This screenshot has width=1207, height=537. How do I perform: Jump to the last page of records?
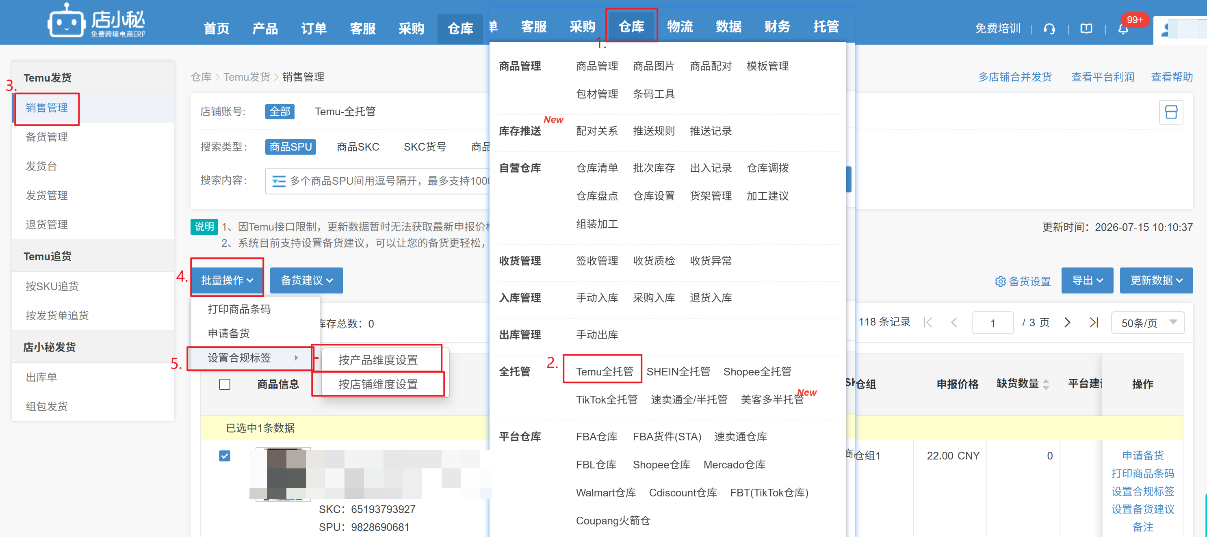pos(1094,323)
